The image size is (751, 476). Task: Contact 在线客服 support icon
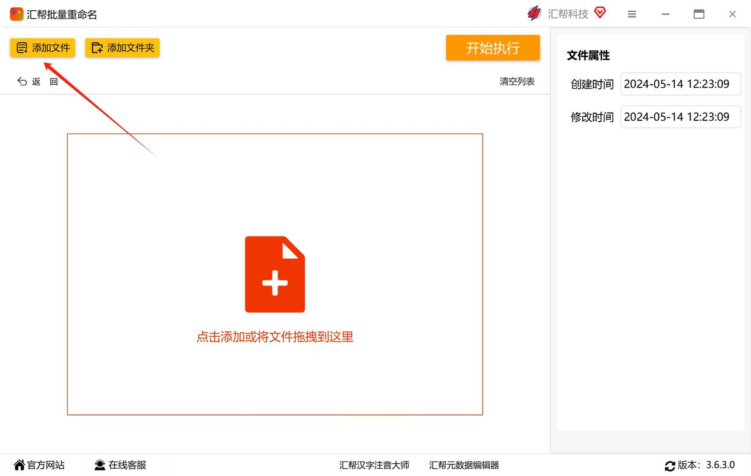pyautogui.click(x=100, y=465)
